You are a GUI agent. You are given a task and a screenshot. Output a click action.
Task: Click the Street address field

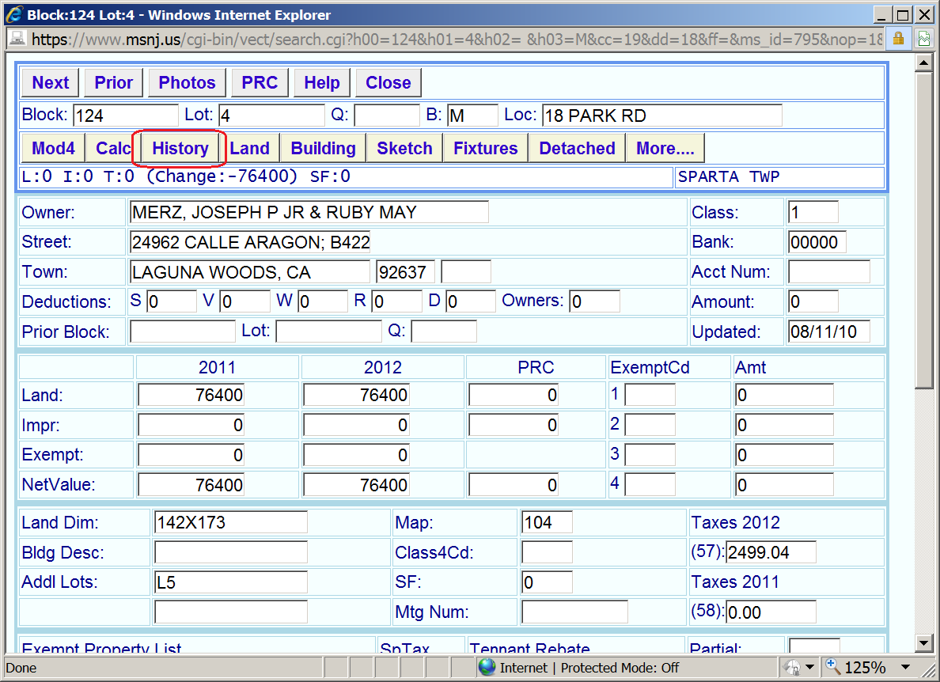[x=250, y=242]
